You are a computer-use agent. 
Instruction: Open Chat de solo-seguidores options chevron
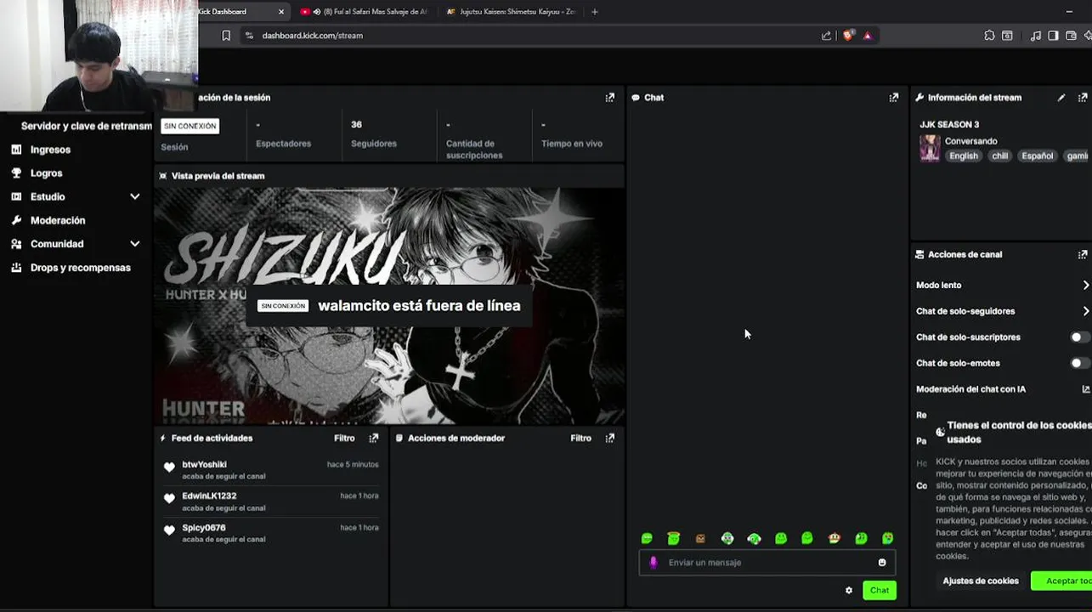1085,311
